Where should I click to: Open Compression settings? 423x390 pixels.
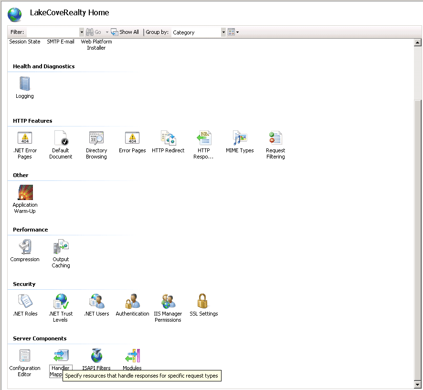[x=25, y=251]
